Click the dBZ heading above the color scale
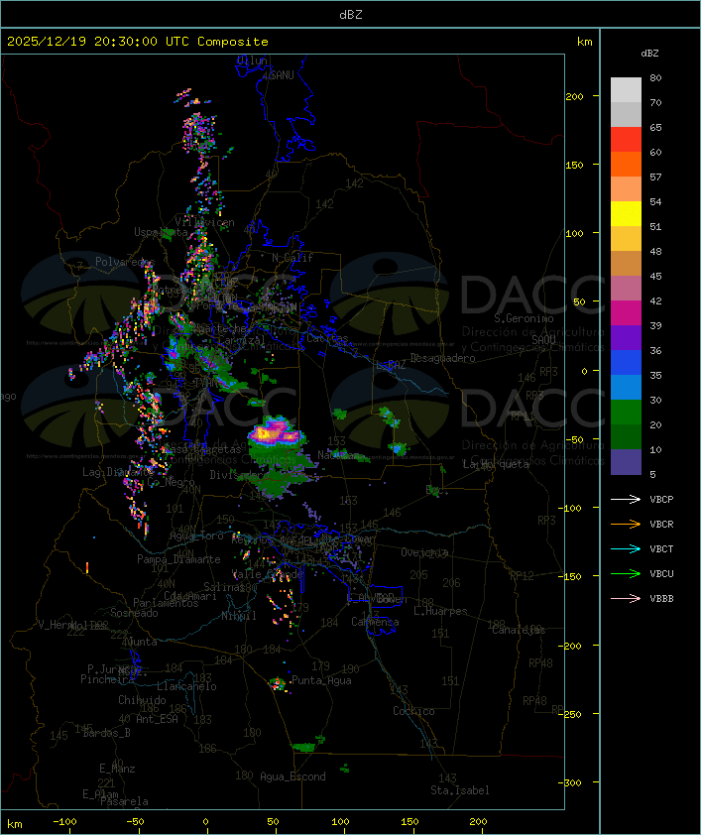This screenshot has height=835, width=701. tap(649, 54)
